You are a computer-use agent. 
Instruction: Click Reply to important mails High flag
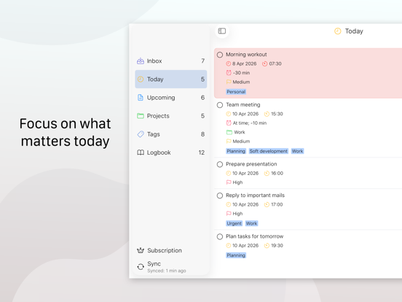229,214
